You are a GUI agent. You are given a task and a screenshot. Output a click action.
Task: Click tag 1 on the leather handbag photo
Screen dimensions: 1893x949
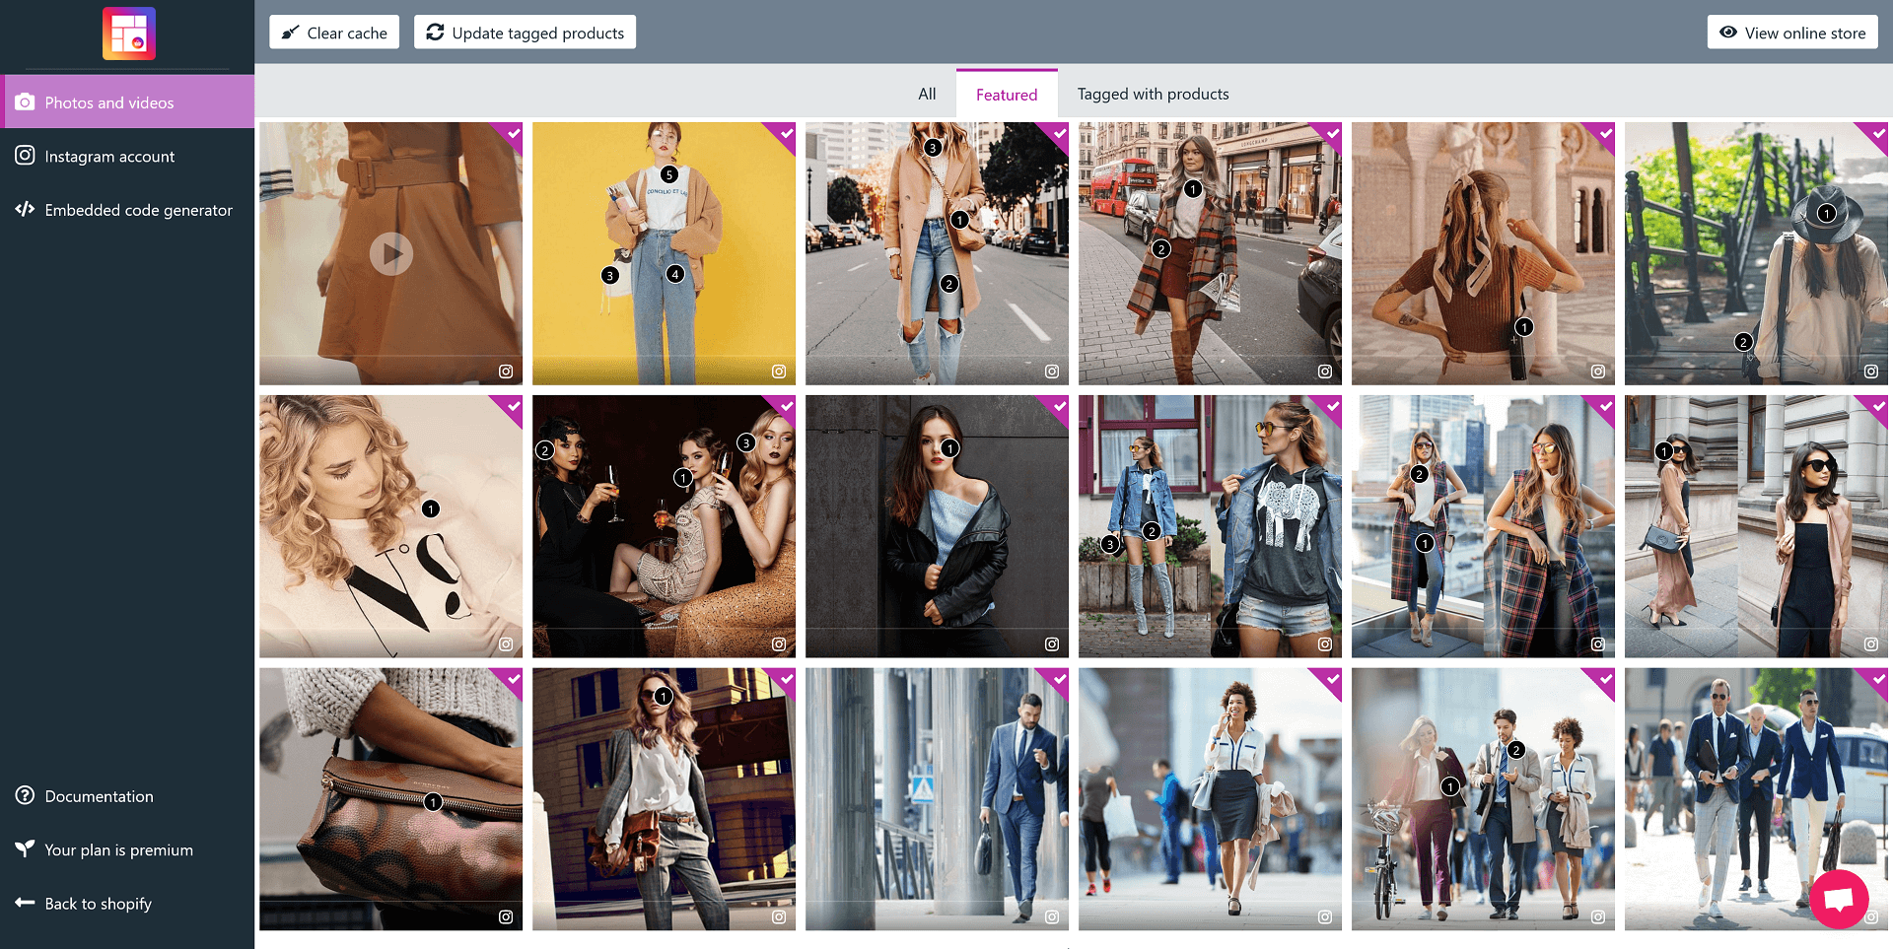pos(433,802)
